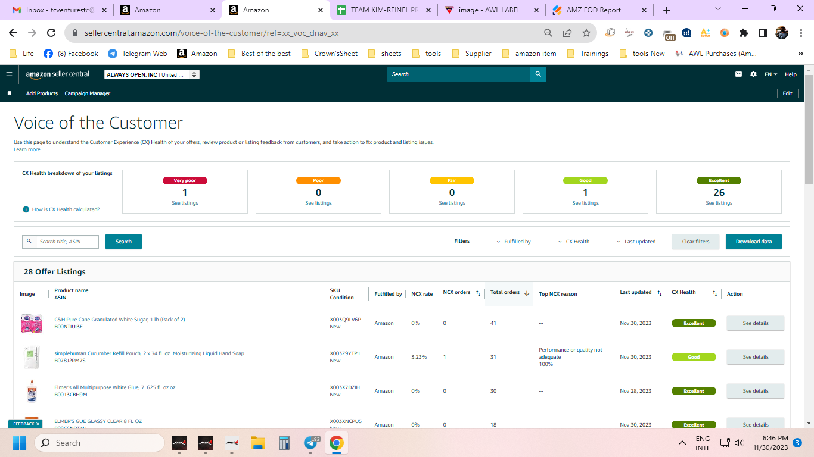814x457 pixels.
Task: Click the zoom magnifier in address bar
Action: pos(548,33)
